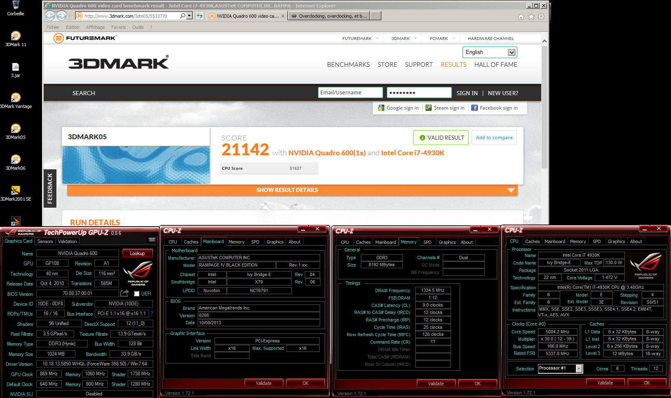The width and height of the screenshot is (671, 398).
Task: Open the Fichier menu
Action: point(53,27)
